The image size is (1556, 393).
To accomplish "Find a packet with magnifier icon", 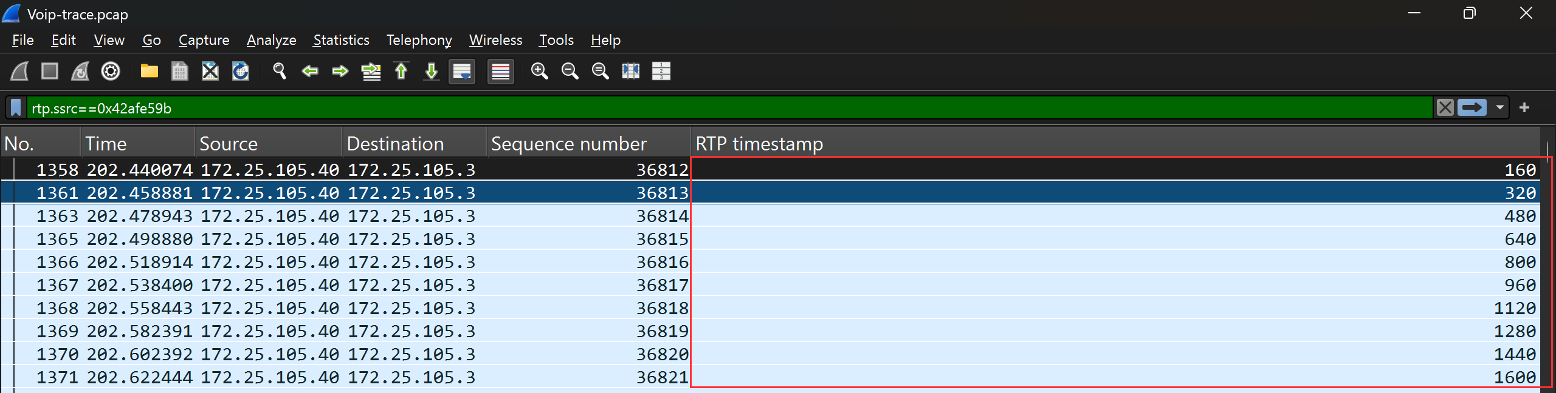I will (280, 72).
